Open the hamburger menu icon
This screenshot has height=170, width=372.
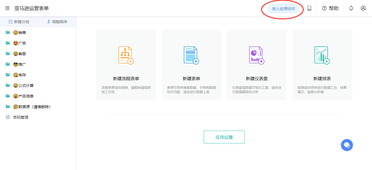coord(7,8)
